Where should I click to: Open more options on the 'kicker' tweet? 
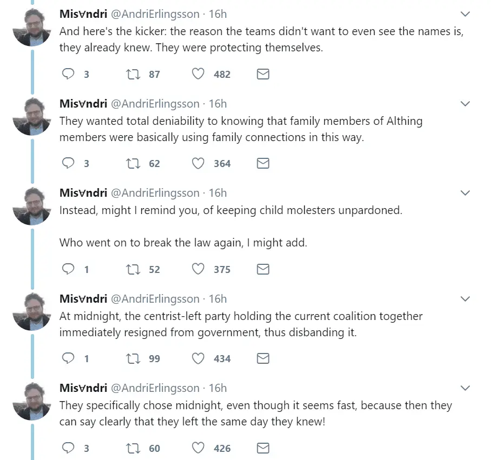464,14
